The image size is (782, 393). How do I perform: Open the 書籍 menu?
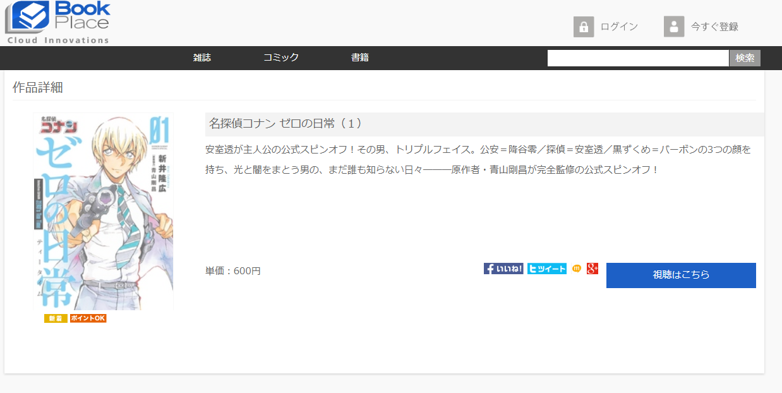pyautogui.click(x=360, y=57)
